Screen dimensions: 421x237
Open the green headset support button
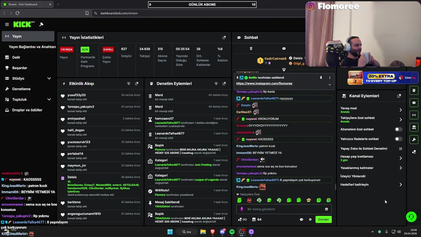(x=411, y=217)
